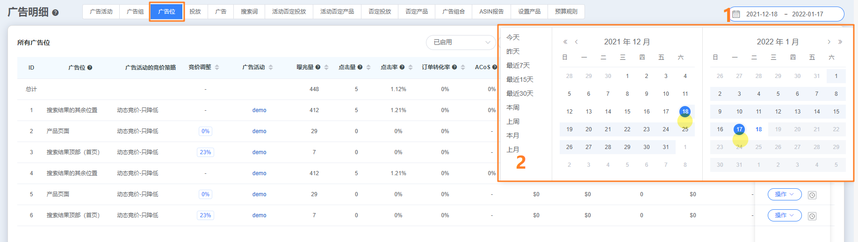This screenshot has width=858, height=242.
Task: Expand the 操作 dropdown in row 5
Action: click(784, 194)
